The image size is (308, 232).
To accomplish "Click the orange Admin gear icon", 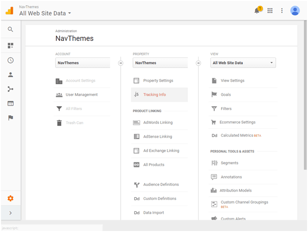I will point(10,198).
